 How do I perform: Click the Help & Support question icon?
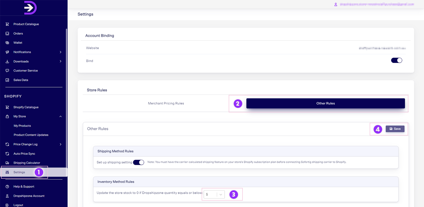pyautogui.click(x=7, y=187)
